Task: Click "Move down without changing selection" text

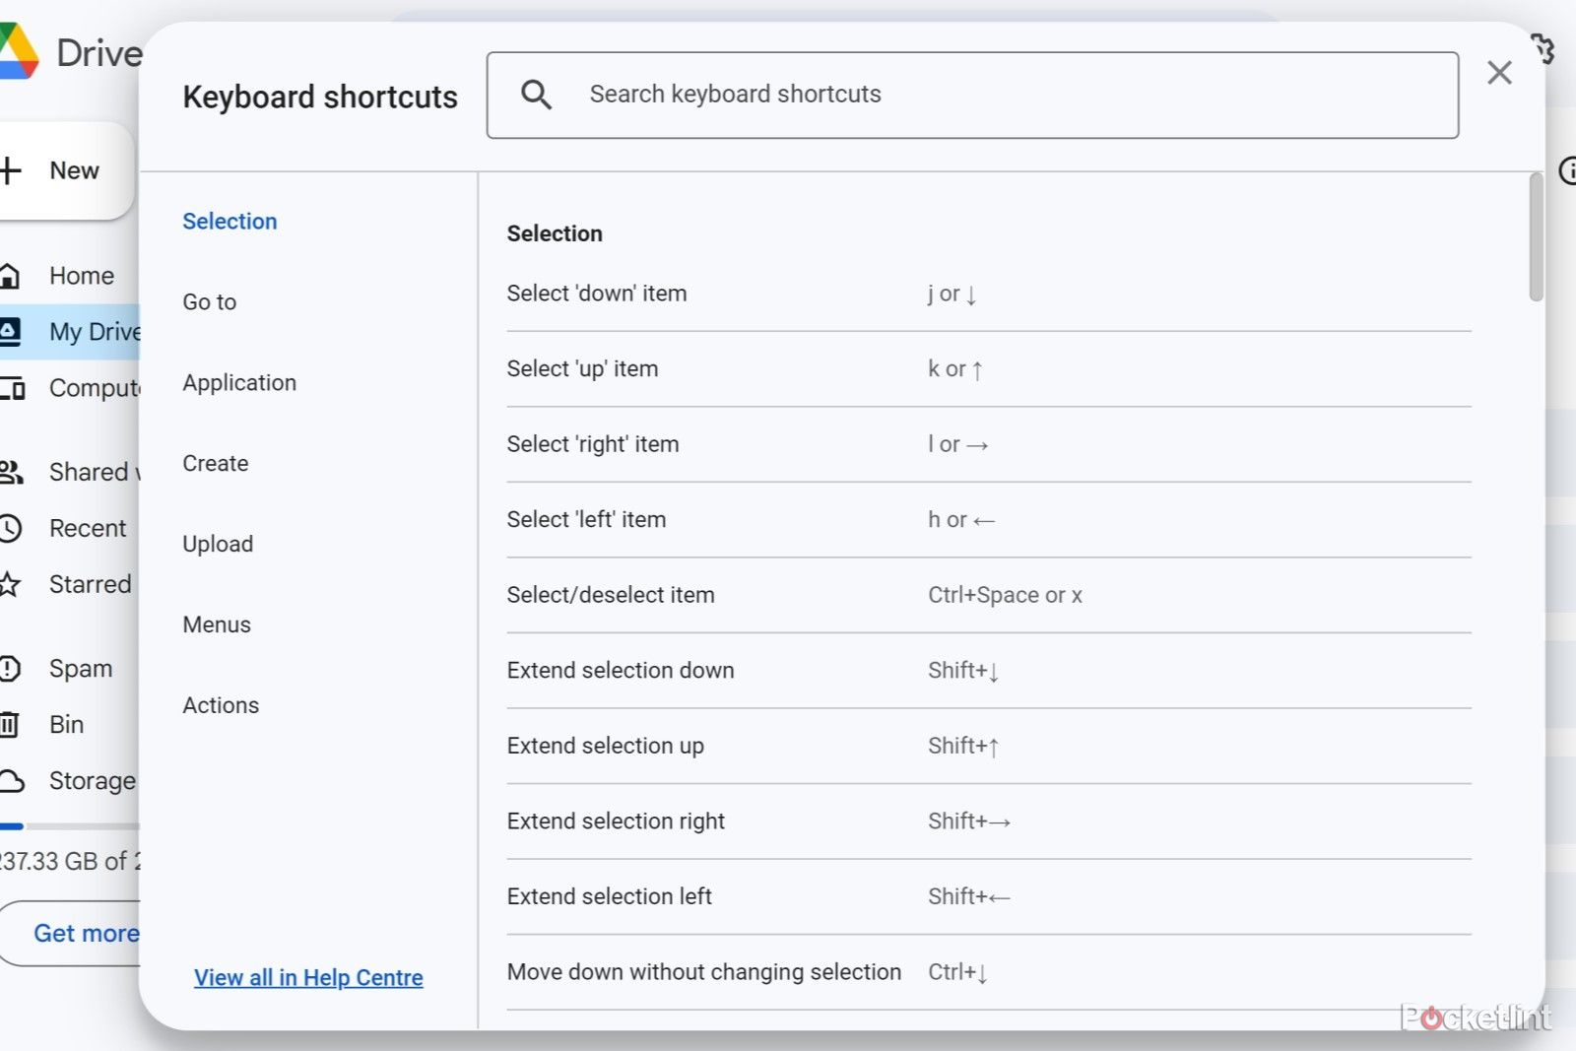Action: [704, 972]
